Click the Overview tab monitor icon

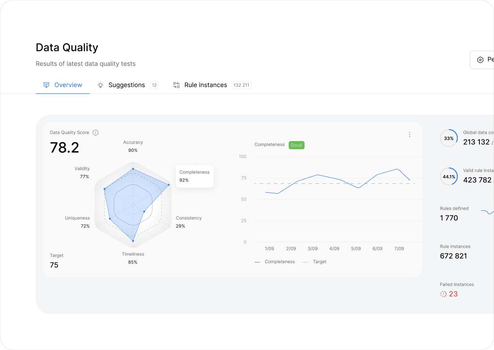[46, 85]
